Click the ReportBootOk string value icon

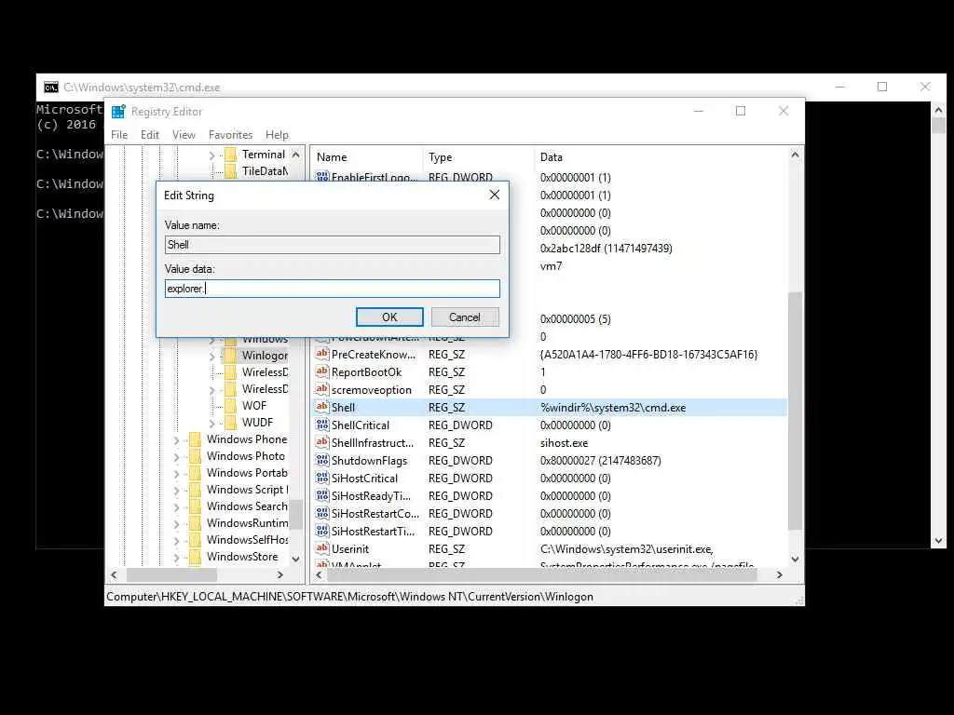(x=321, y=371)
